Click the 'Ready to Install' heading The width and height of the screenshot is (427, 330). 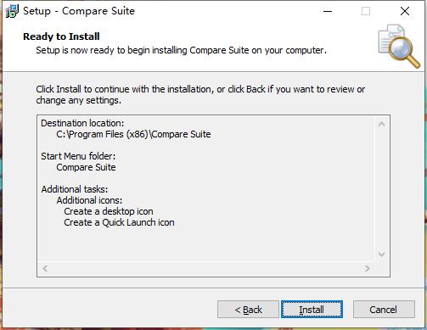click(x=61, y=36)
